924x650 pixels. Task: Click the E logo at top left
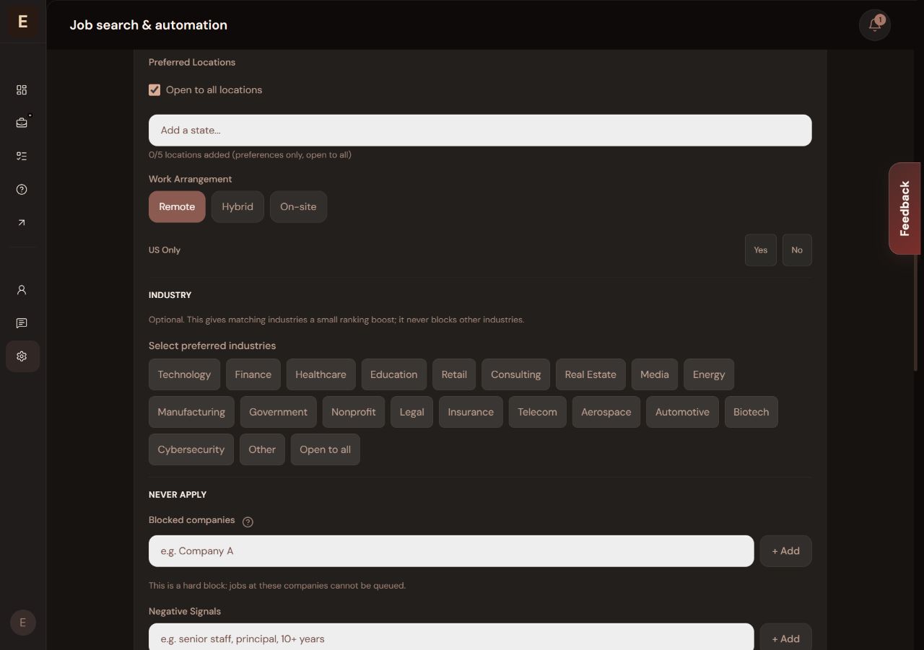(x=22, y=22)
